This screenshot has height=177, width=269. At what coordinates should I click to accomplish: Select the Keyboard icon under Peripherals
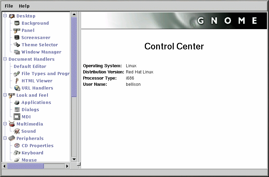tap(17, 153)
